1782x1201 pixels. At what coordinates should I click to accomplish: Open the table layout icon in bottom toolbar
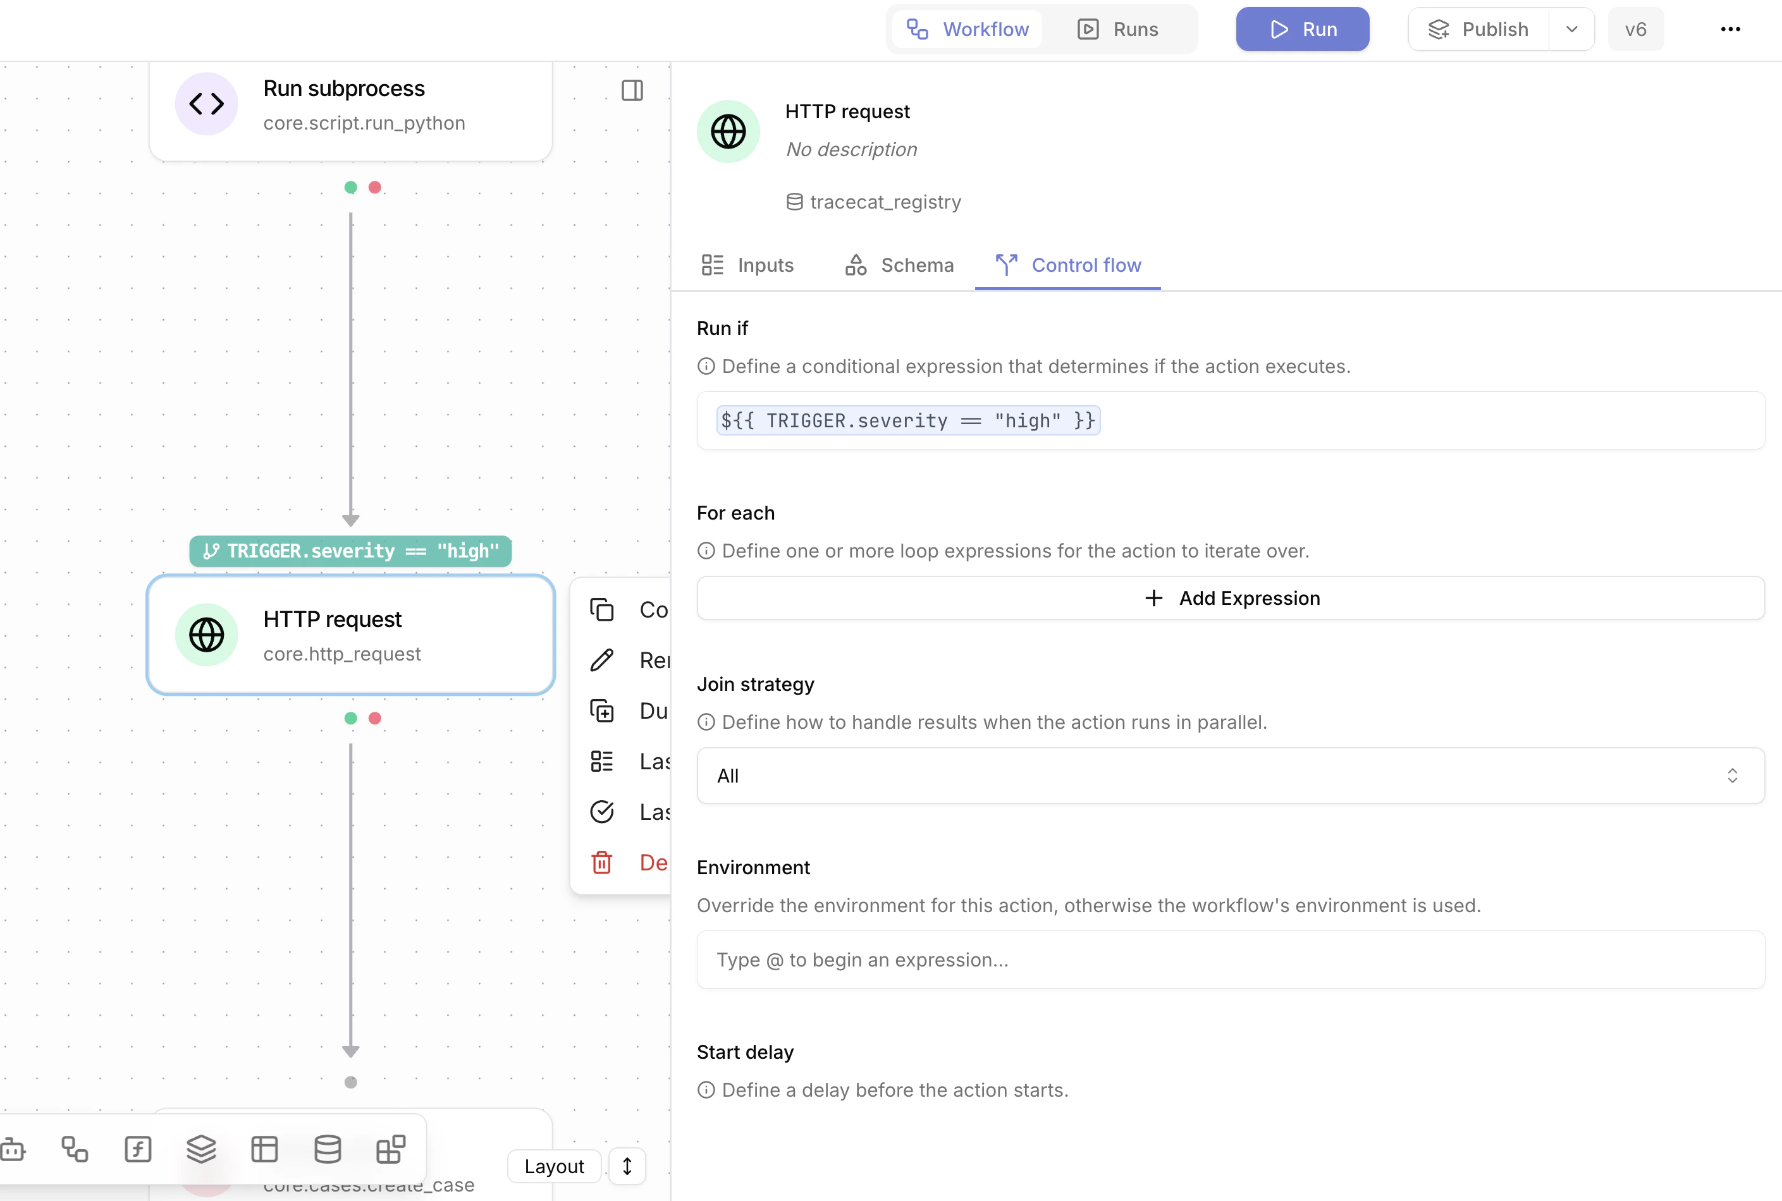click(x=264, y=1149)
